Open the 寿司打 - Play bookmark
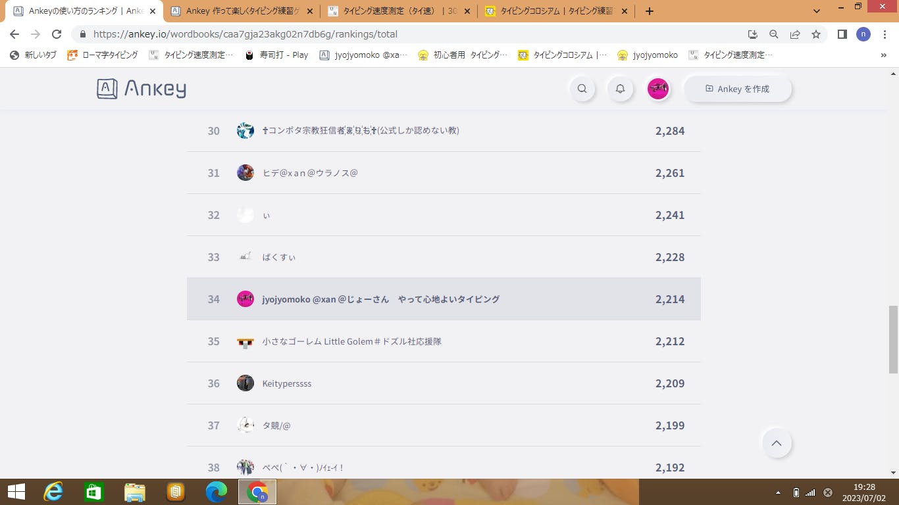 (277, 55)
